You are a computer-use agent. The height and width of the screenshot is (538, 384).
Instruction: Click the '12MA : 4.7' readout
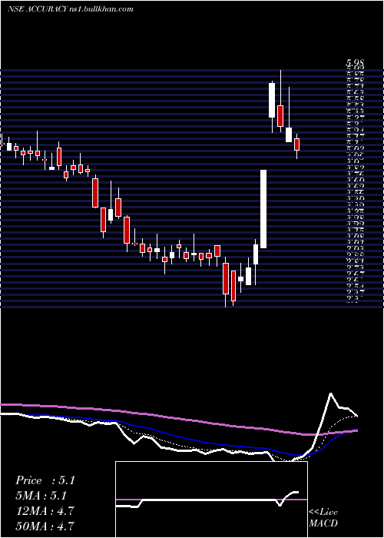(x=45, y=511)
